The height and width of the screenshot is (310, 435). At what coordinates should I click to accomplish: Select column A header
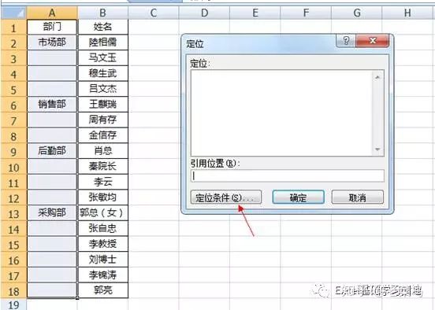[52, 13]
